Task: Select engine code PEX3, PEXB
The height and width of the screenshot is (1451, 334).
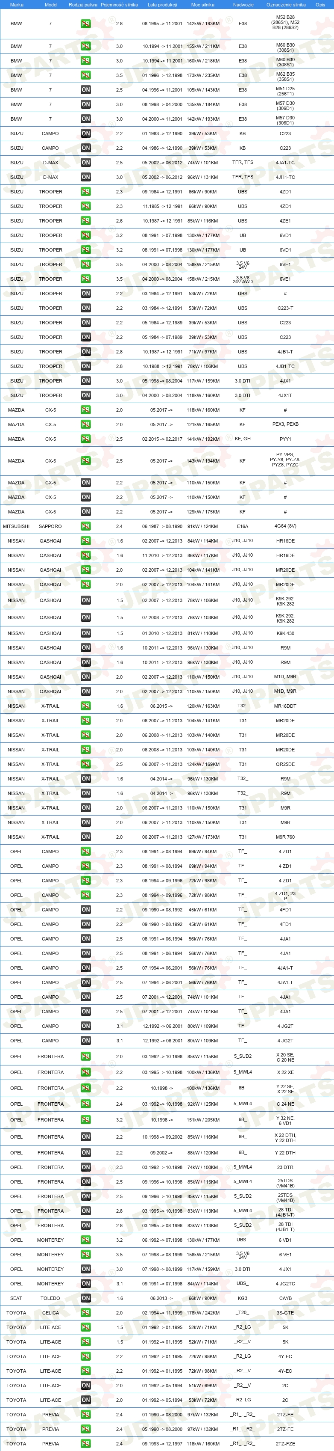Action: coord(285,425)
